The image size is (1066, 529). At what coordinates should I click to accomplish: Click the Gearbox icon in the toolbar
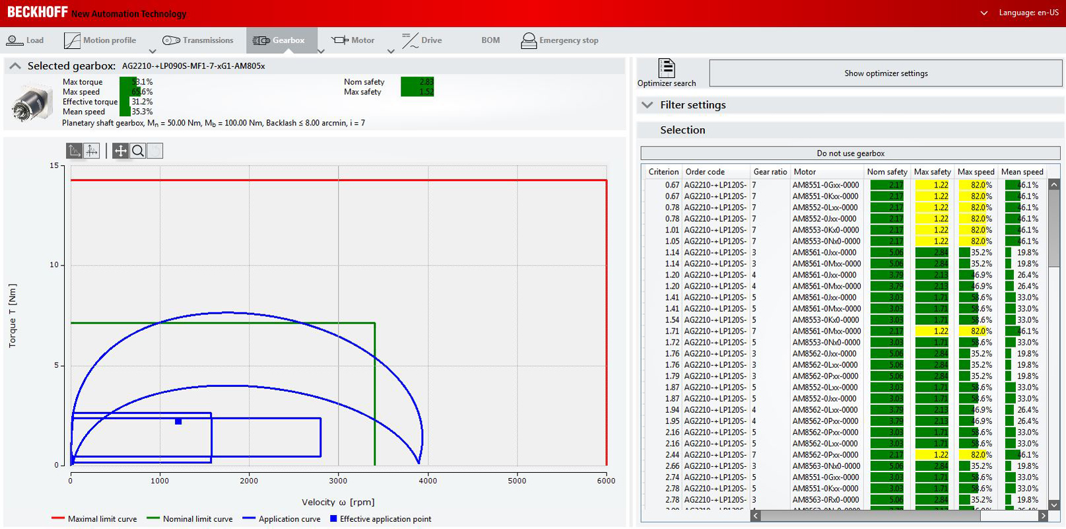click(261, 40)
